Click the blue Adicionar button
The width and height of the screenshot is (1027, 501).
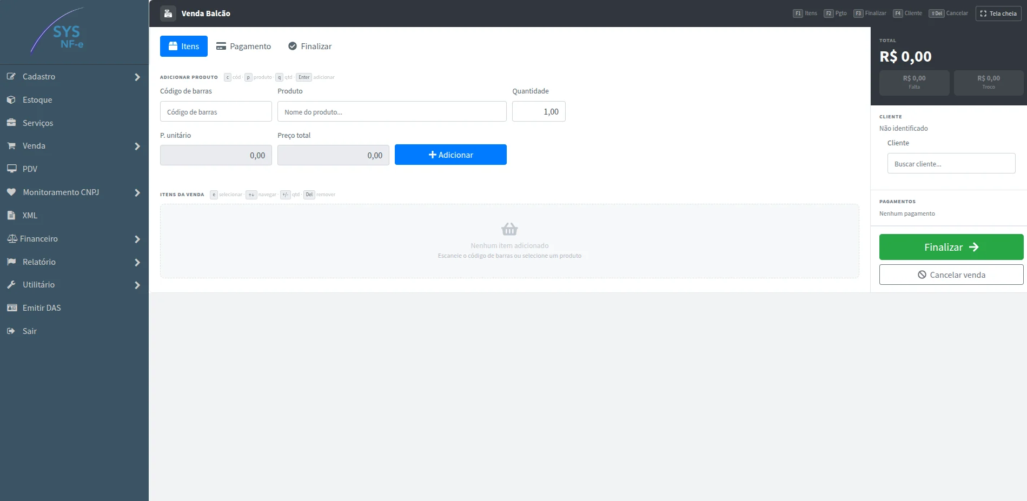(x=450, y=155)
